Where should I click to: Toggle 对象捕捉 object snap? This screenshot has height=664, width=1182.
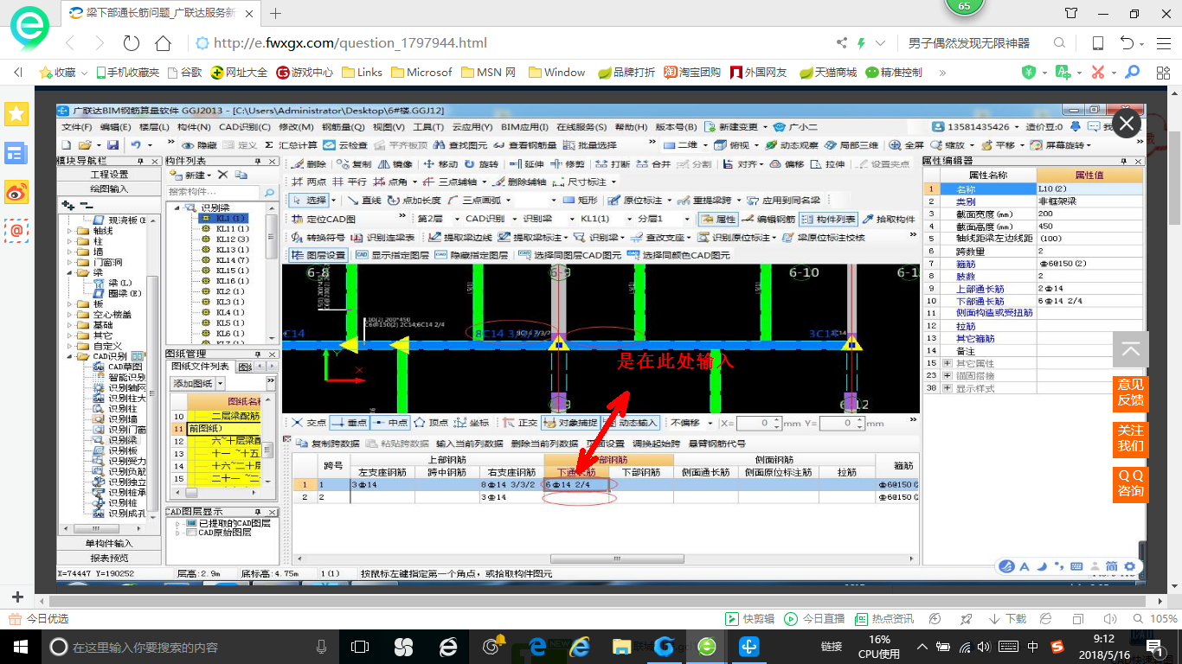pyautogui.click(x=570, y=423)
